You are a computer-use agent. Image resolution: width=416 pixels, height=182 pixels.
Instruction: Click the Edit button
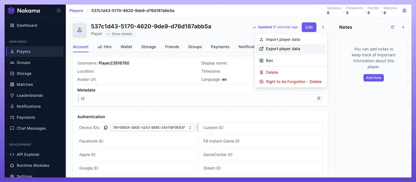click(309, 27)
